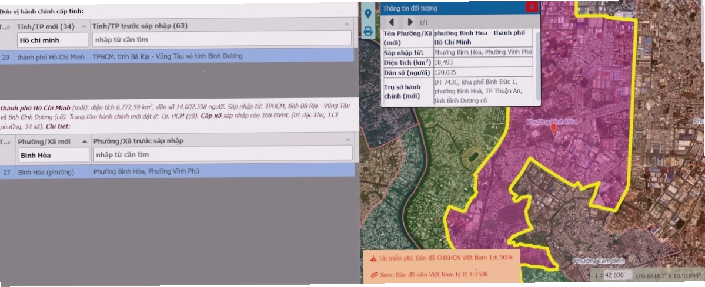Click the popup's vertical scrollbar
Image resolution: width=705 pixels, height=287 pixels.
538,65
